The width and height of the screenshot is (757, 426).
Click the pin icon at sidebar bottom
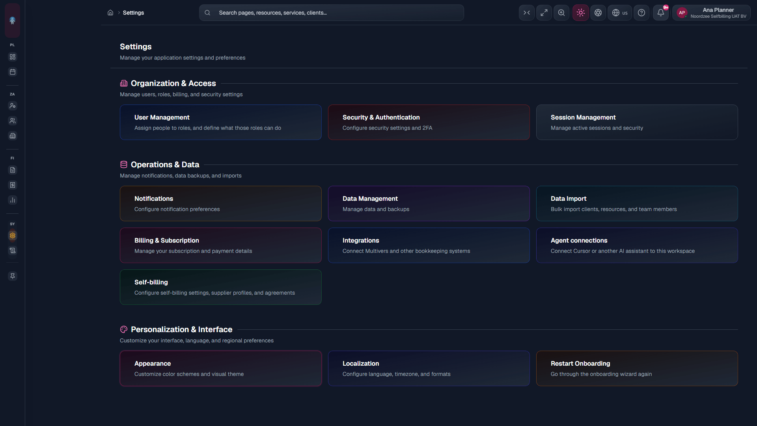point(13,276)
